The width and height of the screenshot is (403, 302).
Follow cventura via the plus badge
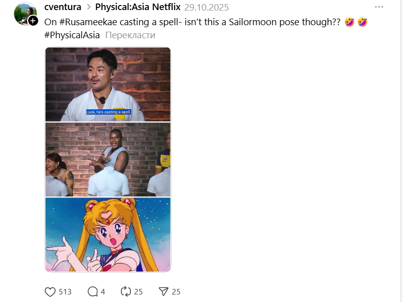(x=33, y=21)
